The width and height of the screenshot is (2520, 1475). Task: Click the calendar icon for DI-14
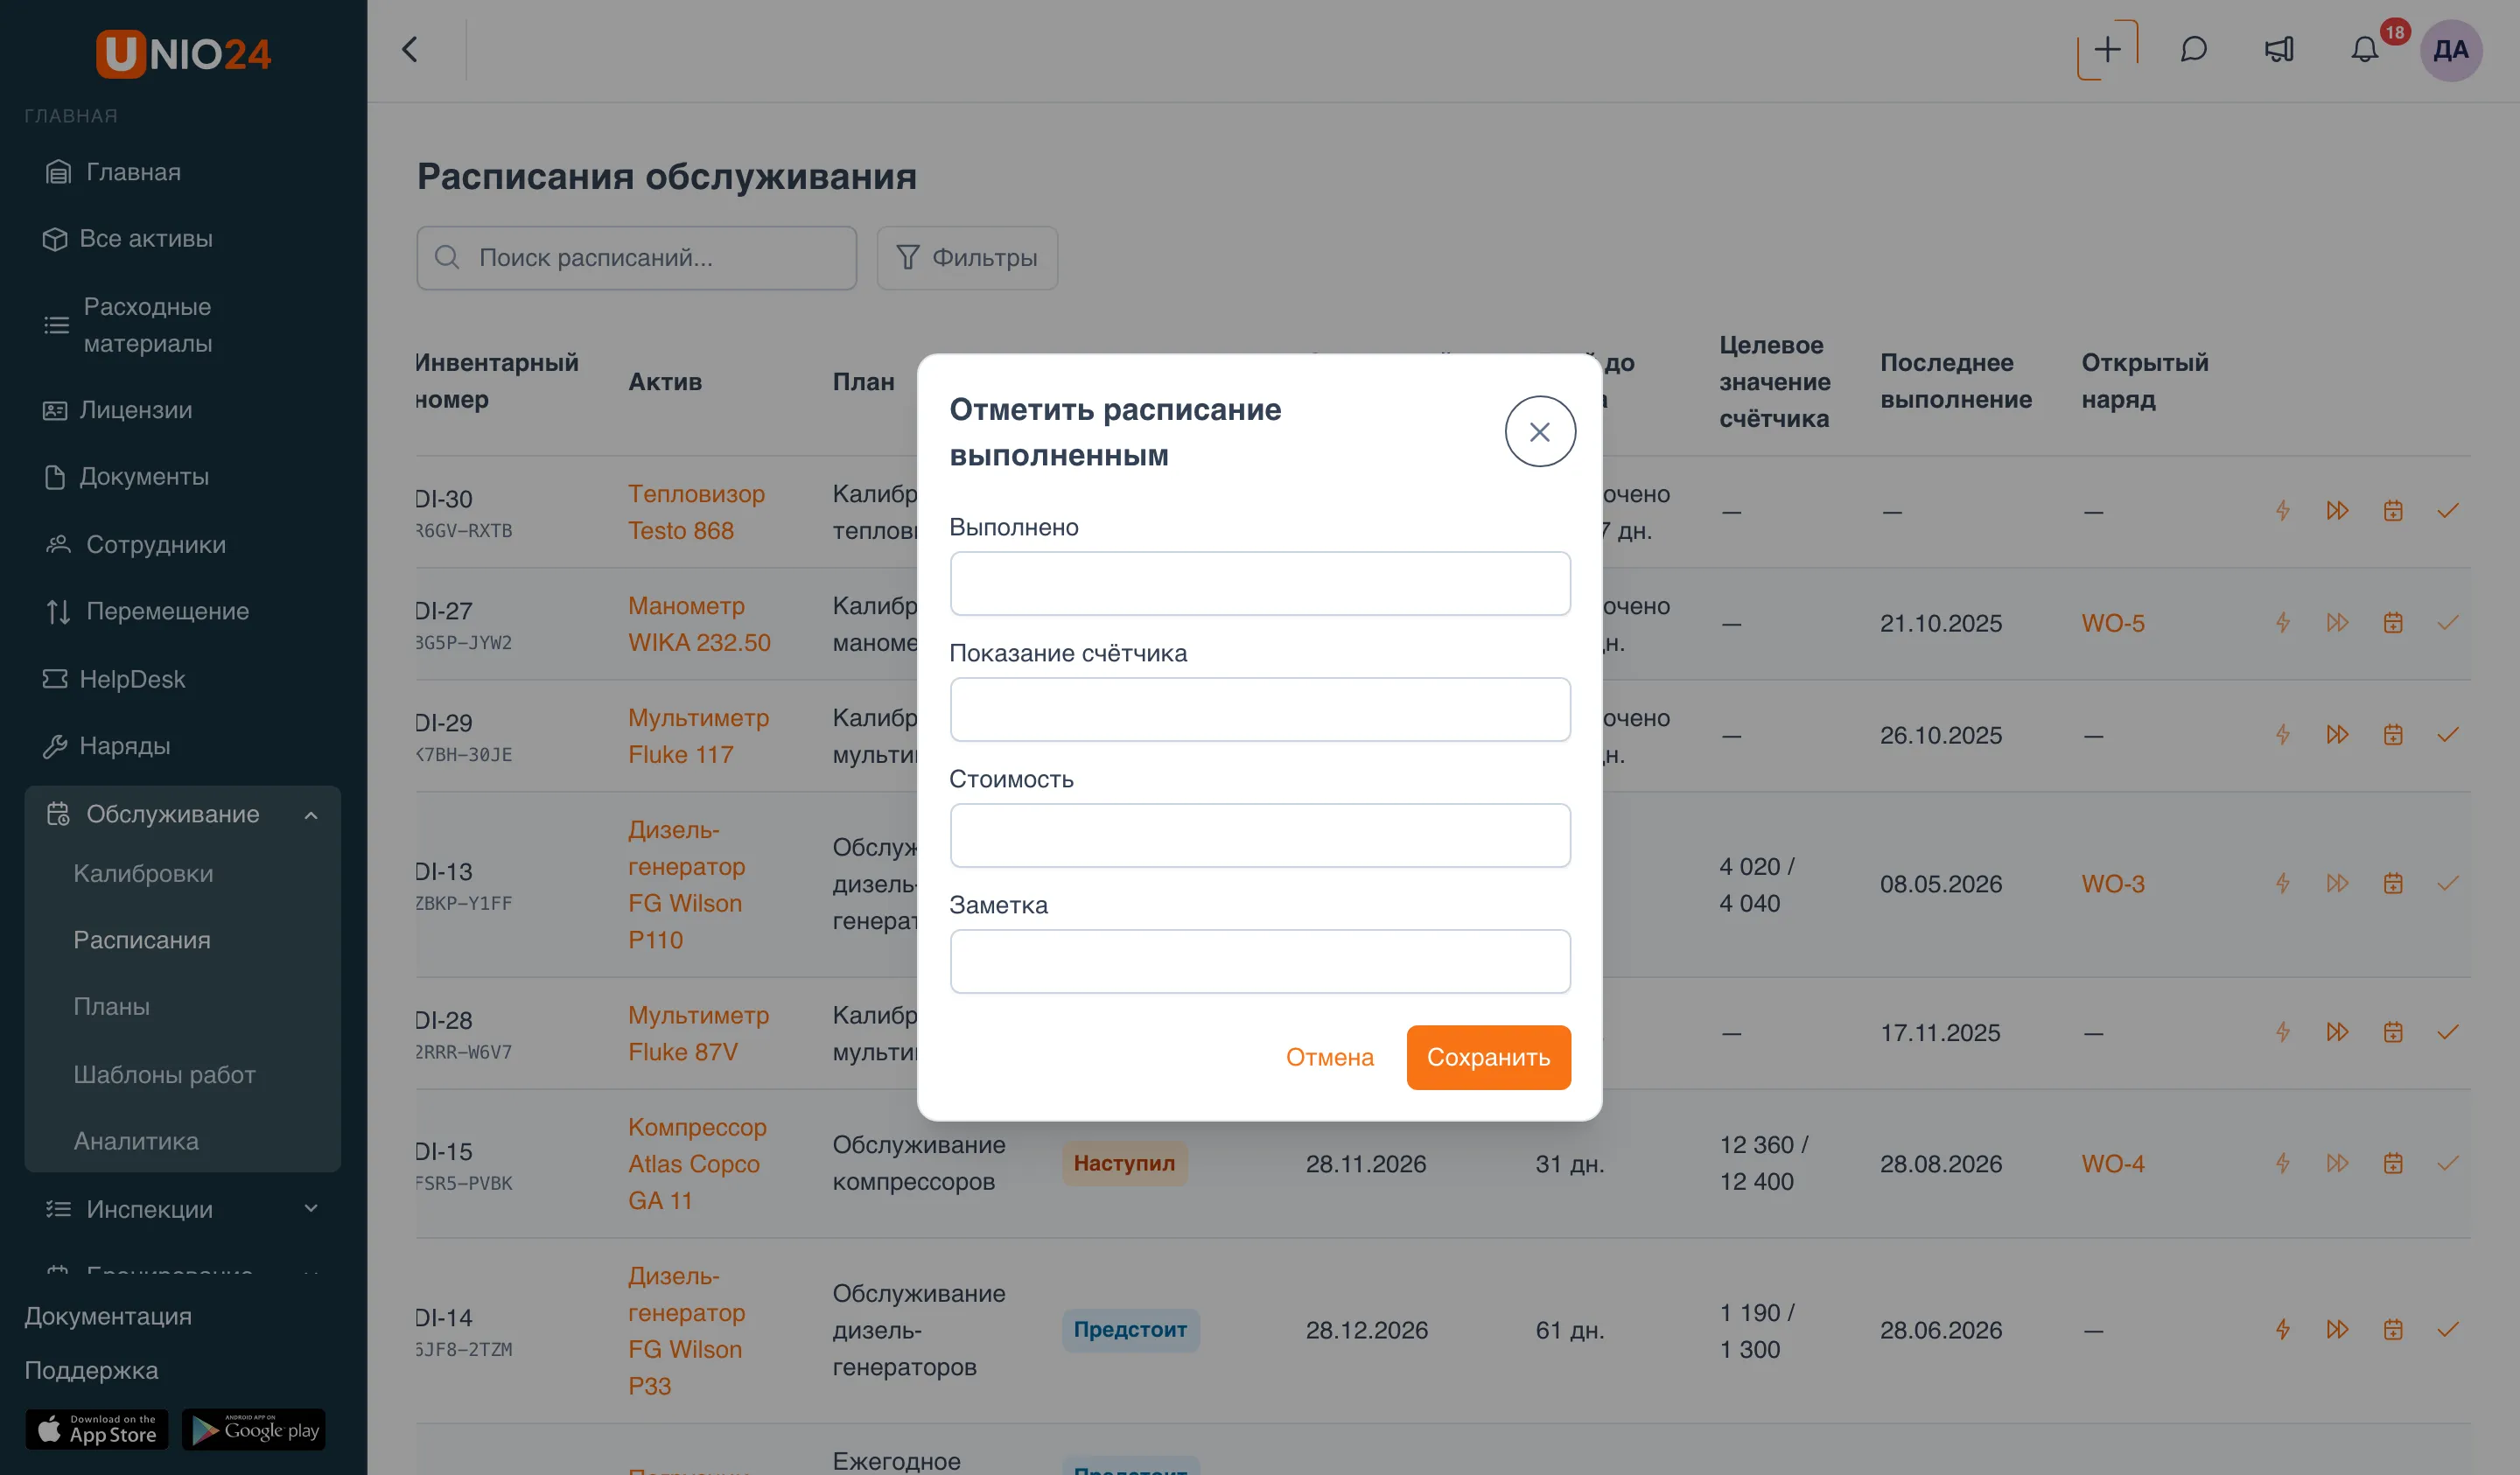2392,1330
